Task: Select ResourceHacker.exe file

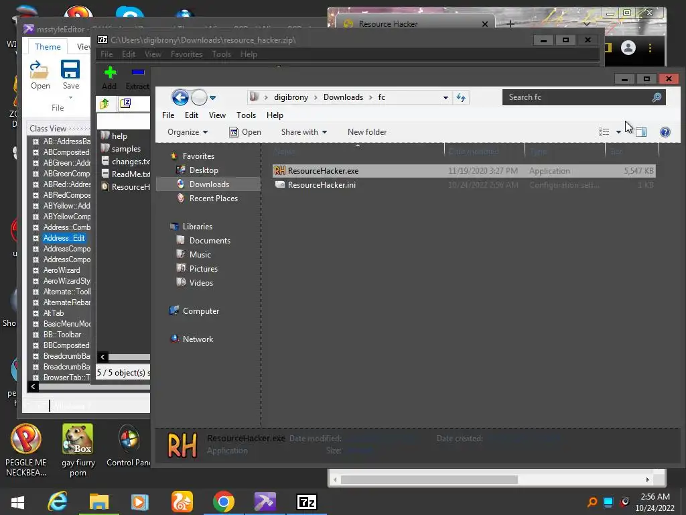Action: [x=464, y=171]
